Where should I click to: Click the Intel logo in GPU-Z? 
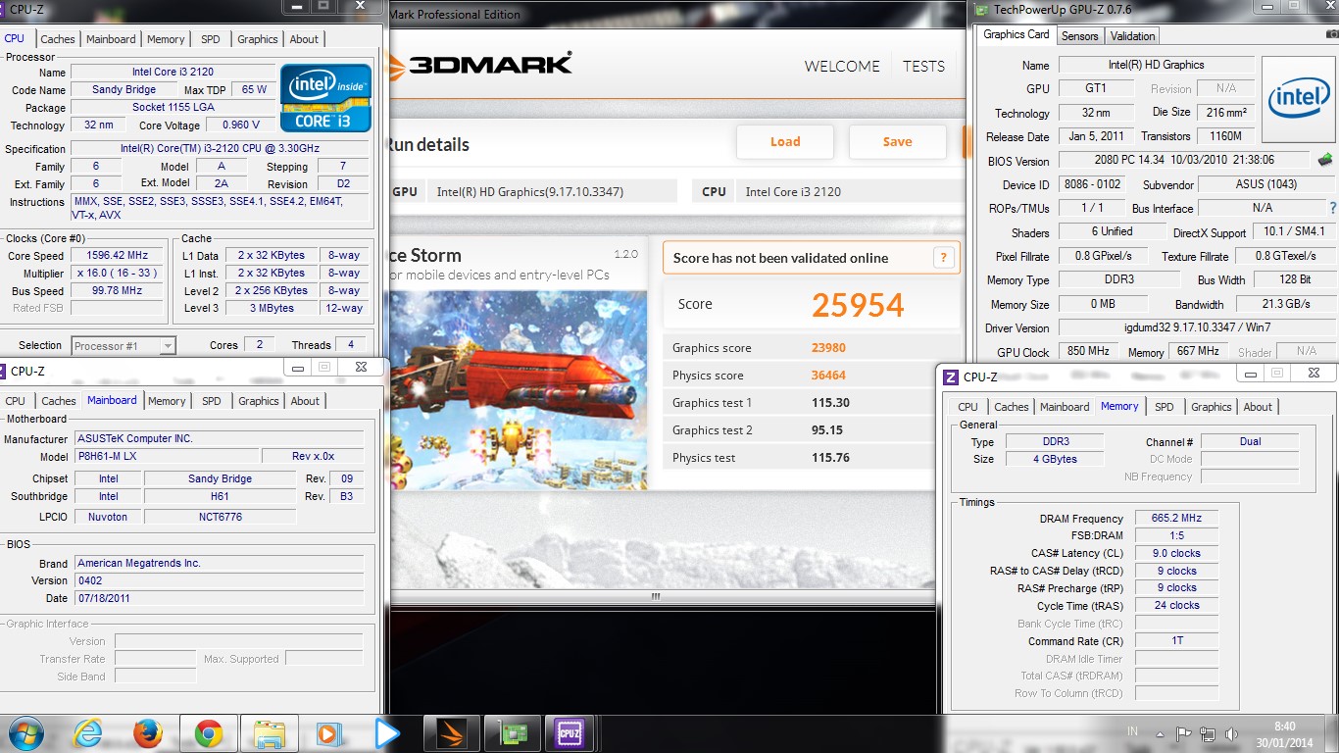[x=1299, y=100]
